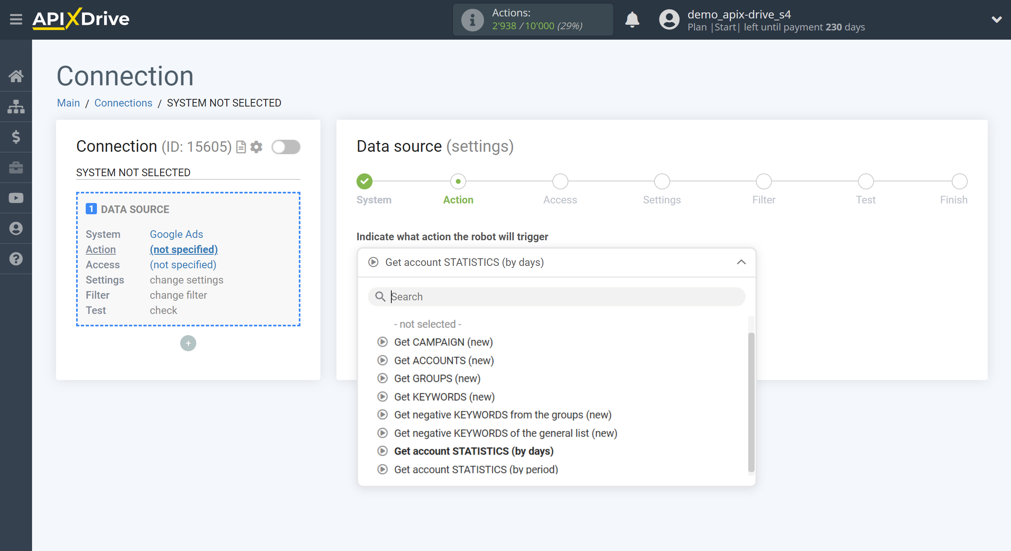This screenshot has width=1011, height=551.
Task: Toggle the Action step active indicator
Action: tap(457, 182)
